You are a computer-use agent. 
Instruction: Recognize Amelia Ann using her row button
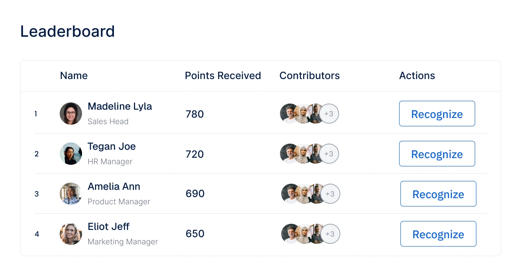point(438,194)
